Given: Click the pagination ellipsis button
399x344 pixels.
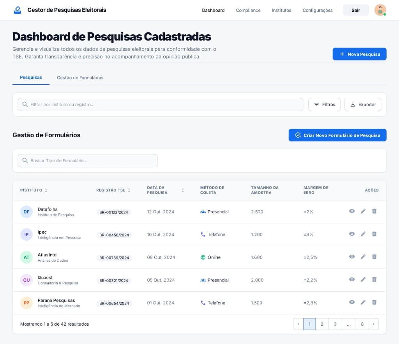Looking at the screenshot, I should 349,324.
